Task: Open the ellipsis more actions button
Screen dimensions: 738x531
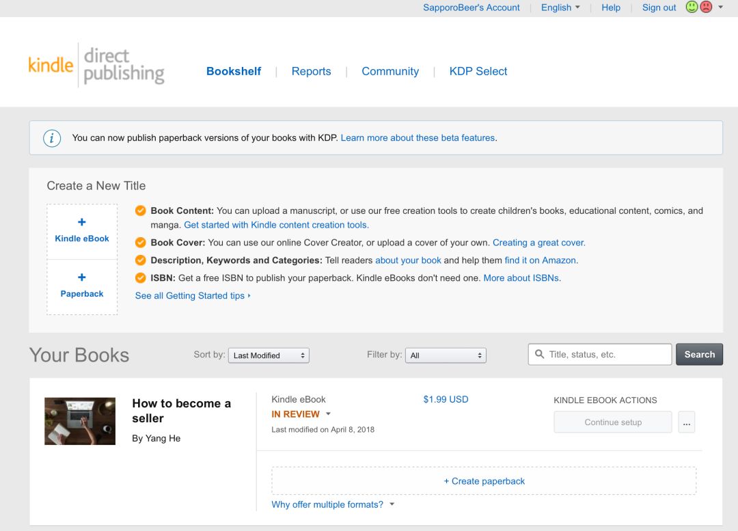Action: (687, 422)
